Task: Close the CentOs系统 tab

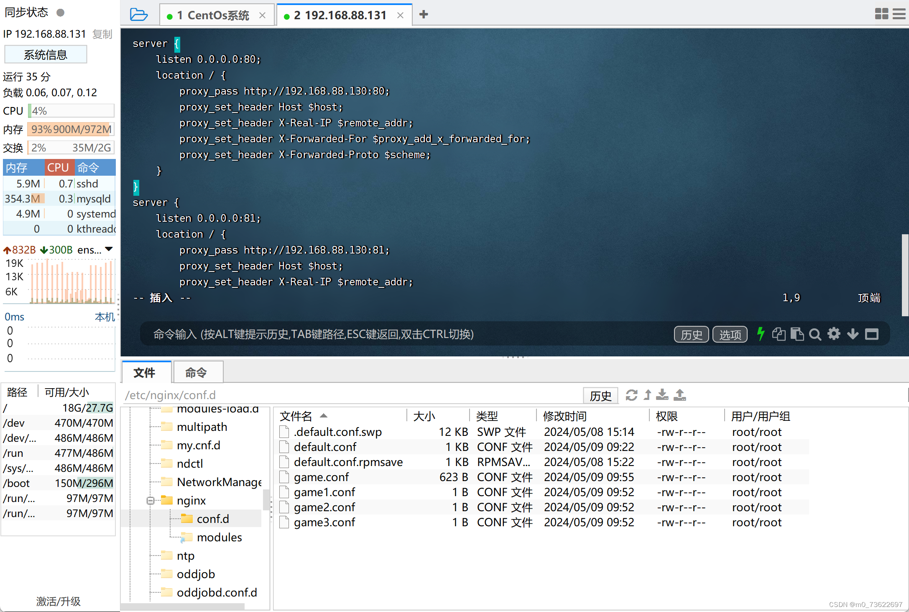Action: (x=262, y=15)
